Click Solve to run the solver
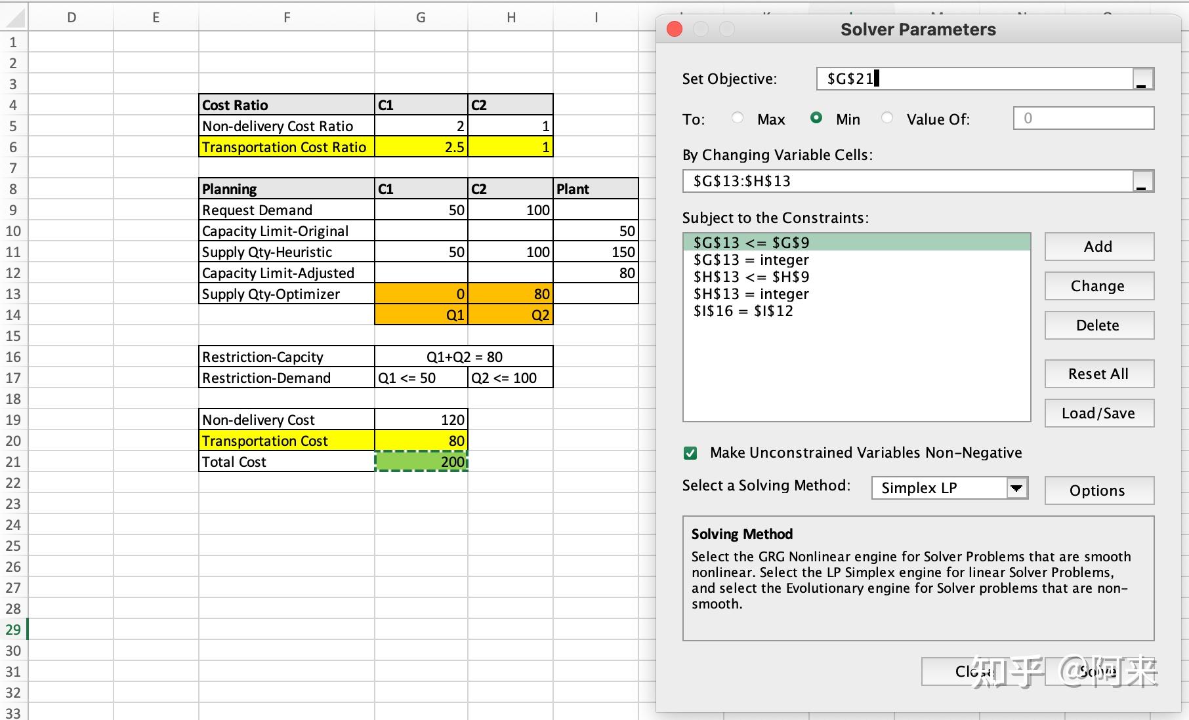1189x720 pixels. pyautogui.click(x=1096, y=671)
